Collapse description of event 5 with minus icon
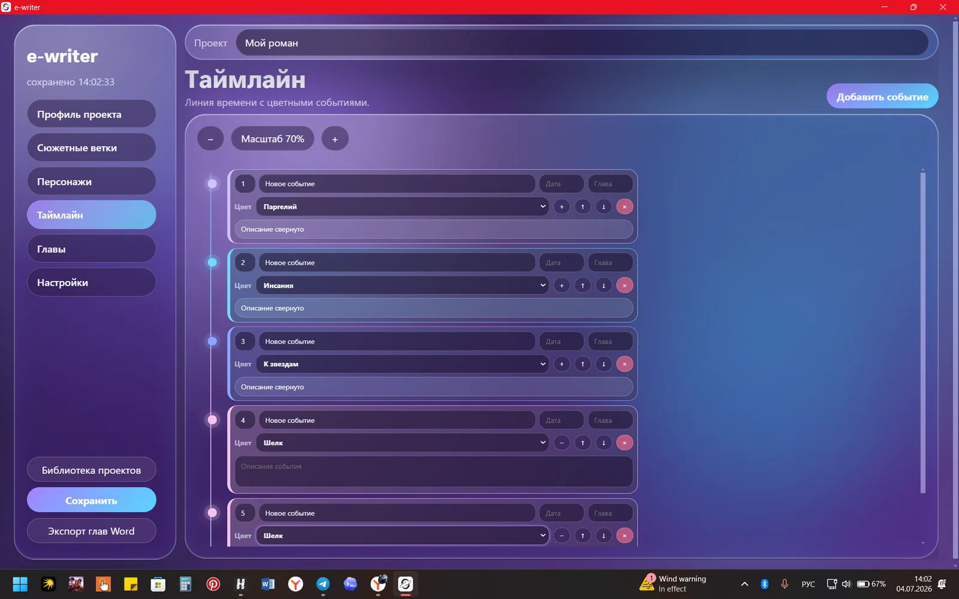This screenshot has width=959, height=599. [562, 536]
